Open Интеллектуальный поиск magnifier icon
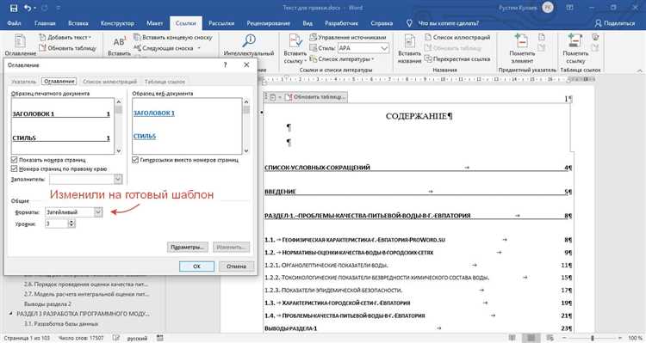Image resolution: width=646 pixels, height=343 pixels. tap(249, 40)
